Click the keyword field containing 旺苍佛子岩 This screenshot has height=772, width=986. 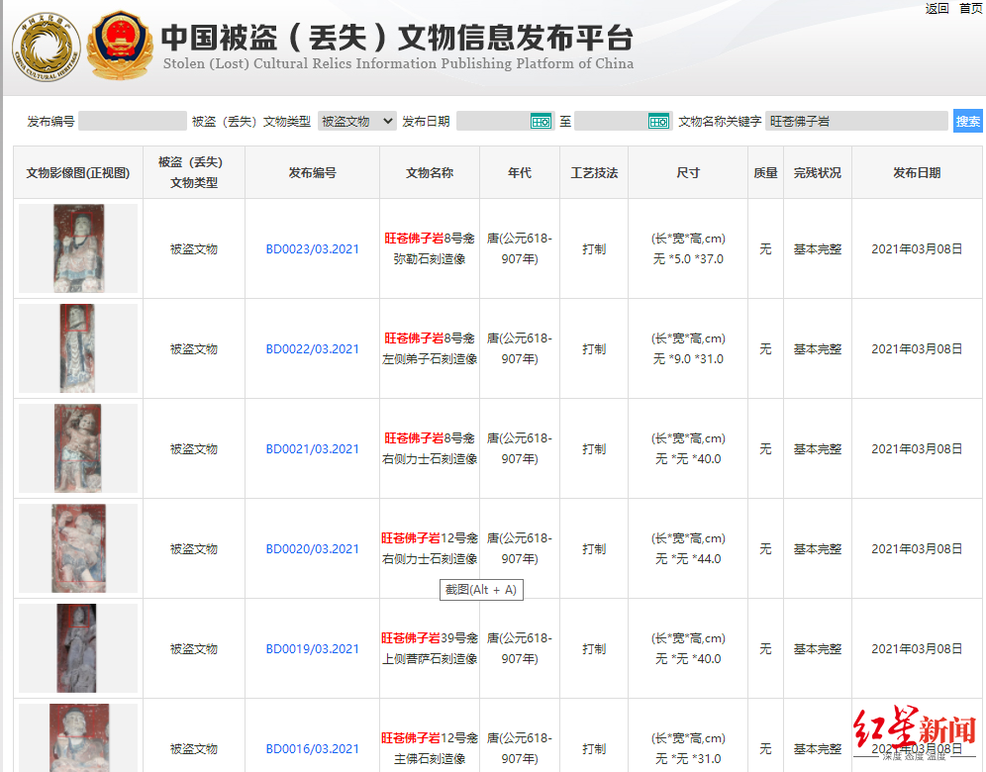point(856,121)
